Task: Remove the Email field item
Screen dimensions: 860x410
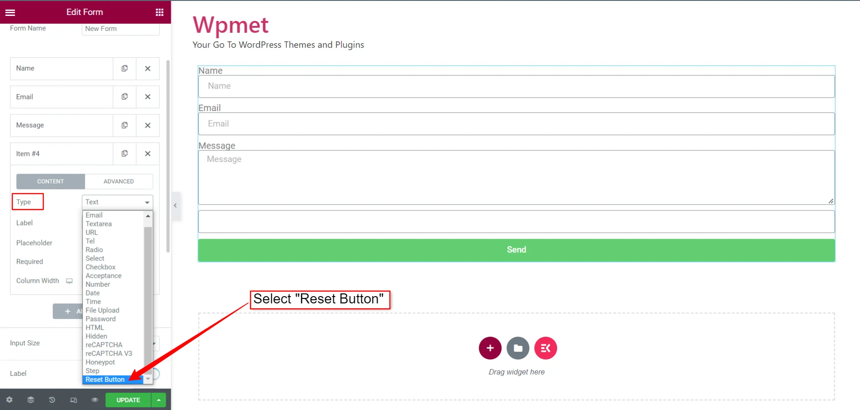Action: (x=148, y=97)
